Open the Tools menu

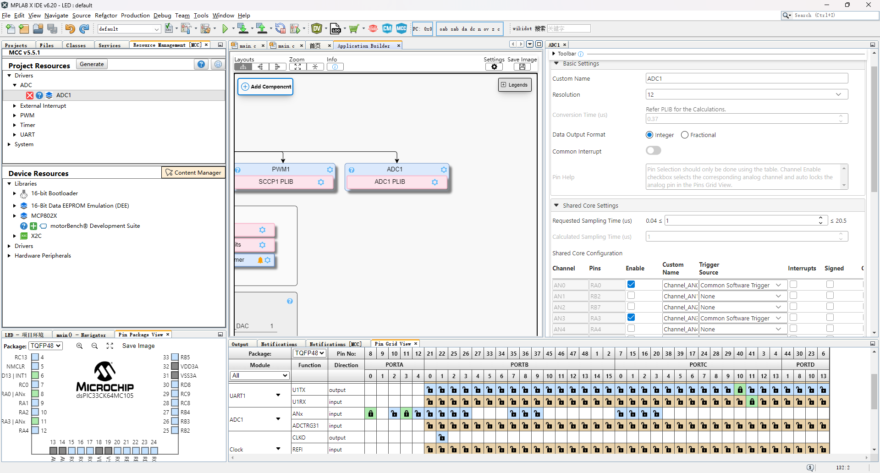[201, 15]
